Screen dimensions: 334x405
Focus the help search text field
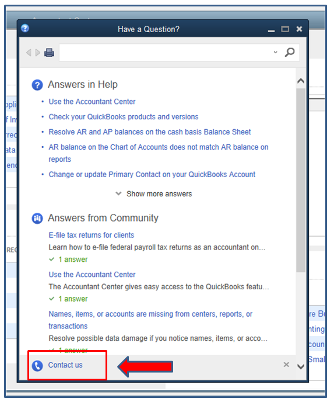pyautogui.click(x=166, y=53)
